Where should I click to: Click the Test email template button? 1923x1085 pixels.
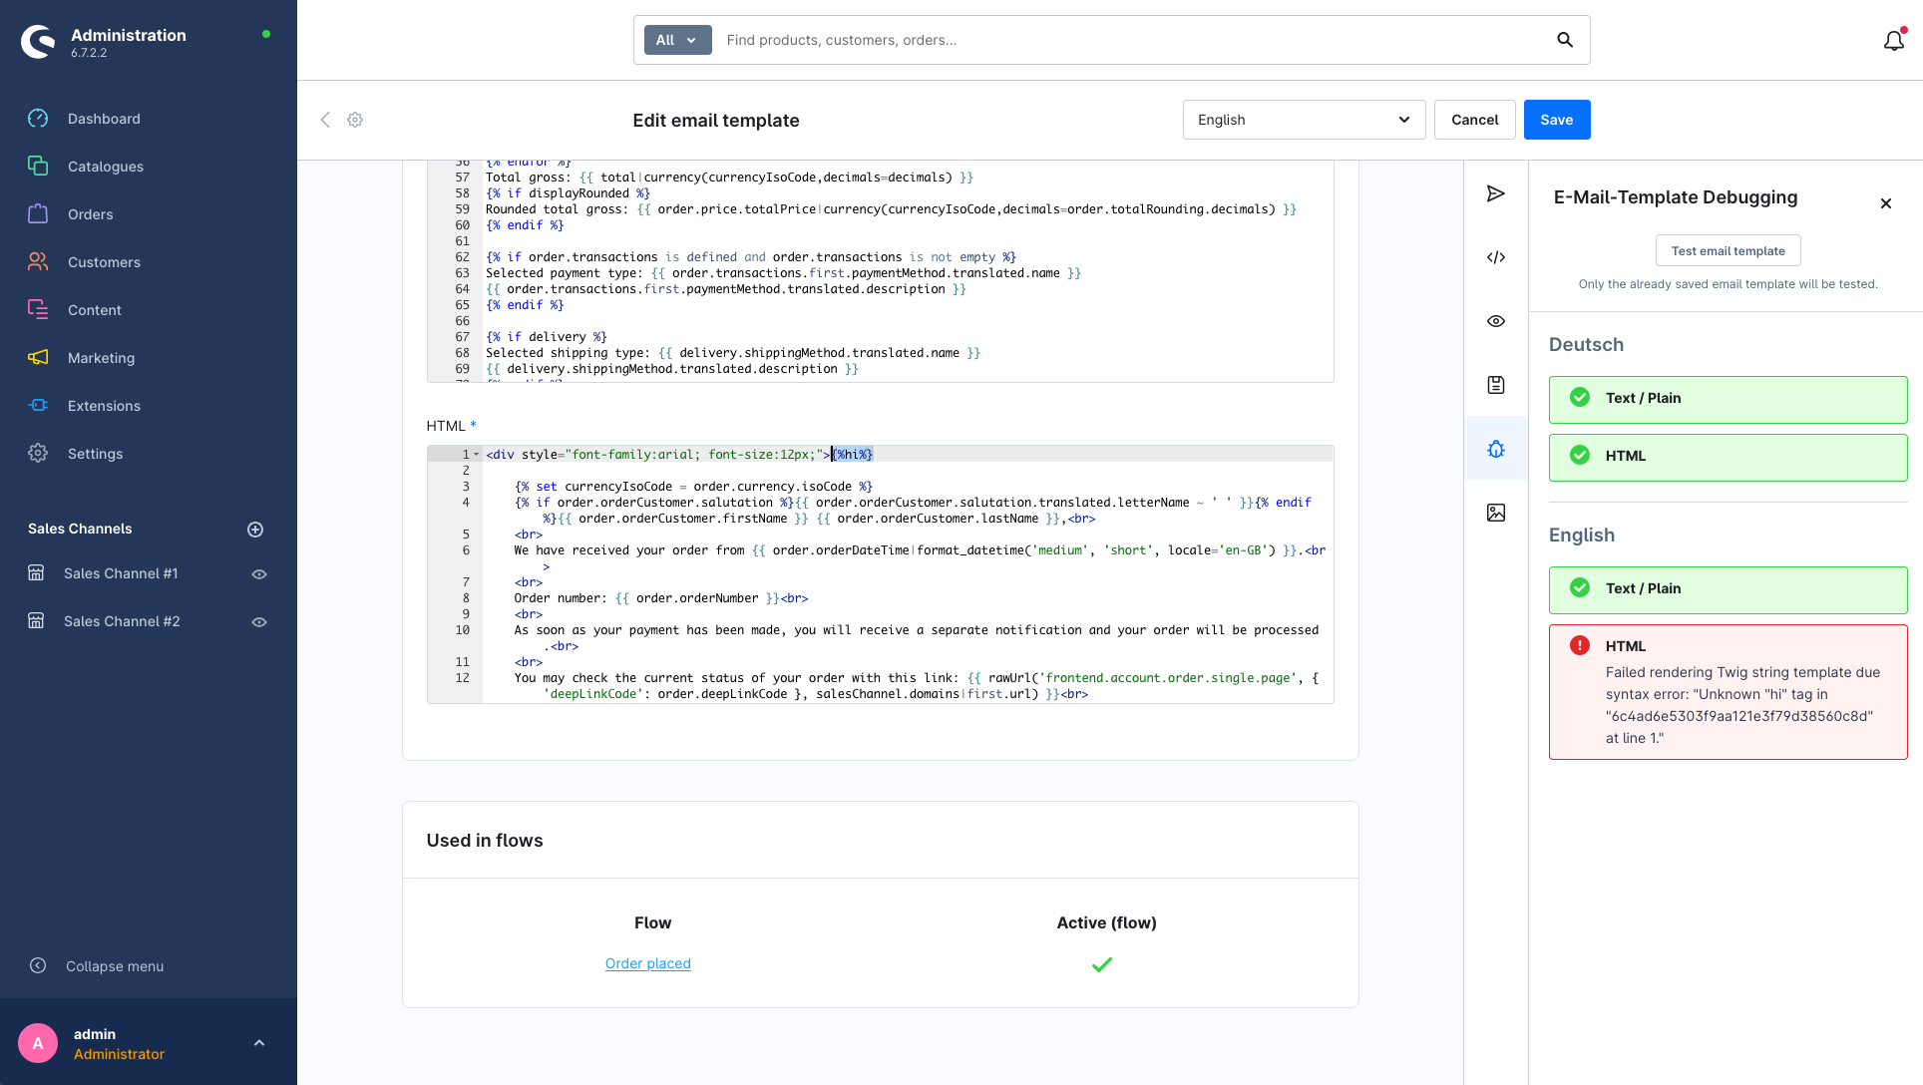click(x=1728, y=251)
